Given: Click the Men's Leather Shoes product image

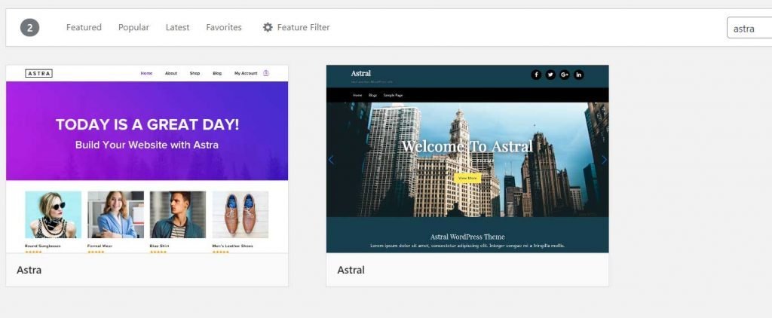Looking at the screenshot, I should point(240,215).
